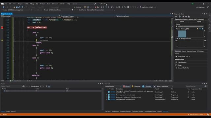Click the Process Memory graph blue area

[x=182, y=34]
